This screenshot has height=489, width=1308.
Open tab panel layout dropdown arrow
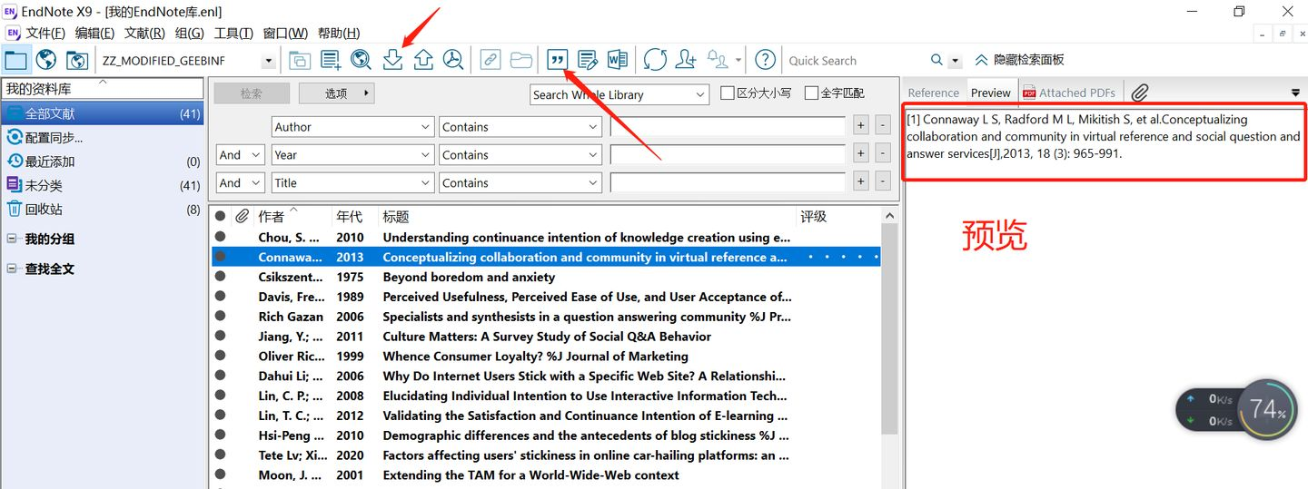1295,93
